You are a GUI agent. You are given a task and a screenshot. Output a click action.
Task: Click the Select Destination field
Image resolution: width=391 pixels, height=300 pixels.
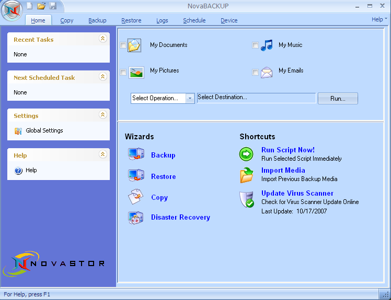click(x=256, y=98)
